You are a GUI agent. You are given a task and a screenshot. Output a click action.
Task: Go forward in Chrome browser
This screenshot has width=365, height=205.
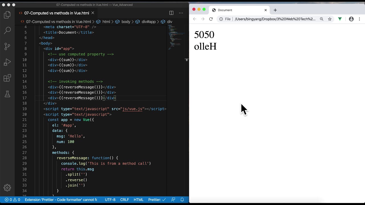click(x=203, y=19)
